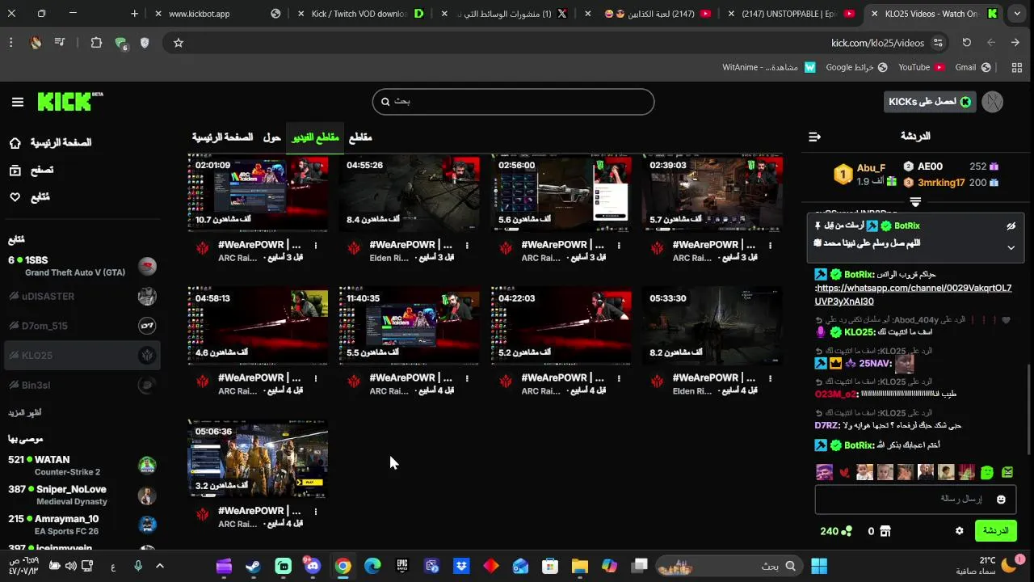Open Epic Games launcher from taskbar

tap(401, 566)
